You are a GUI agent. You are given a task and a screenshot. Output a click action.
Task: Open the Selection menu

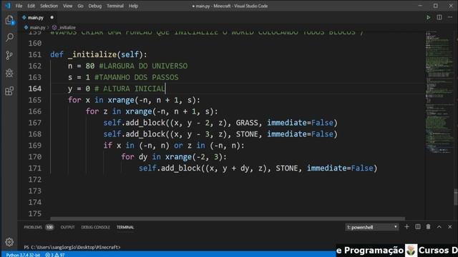click(x=49, y=6)
